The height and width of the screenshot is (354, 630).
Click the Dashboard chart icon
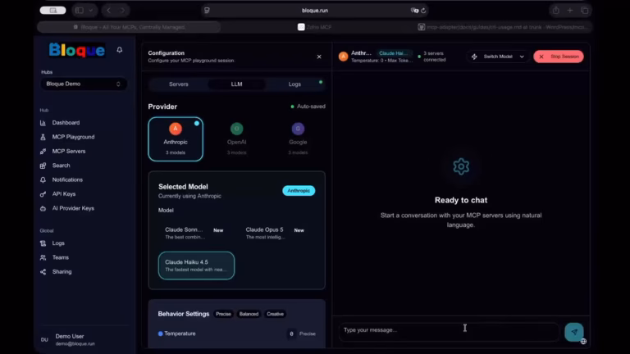click(43, 123)
